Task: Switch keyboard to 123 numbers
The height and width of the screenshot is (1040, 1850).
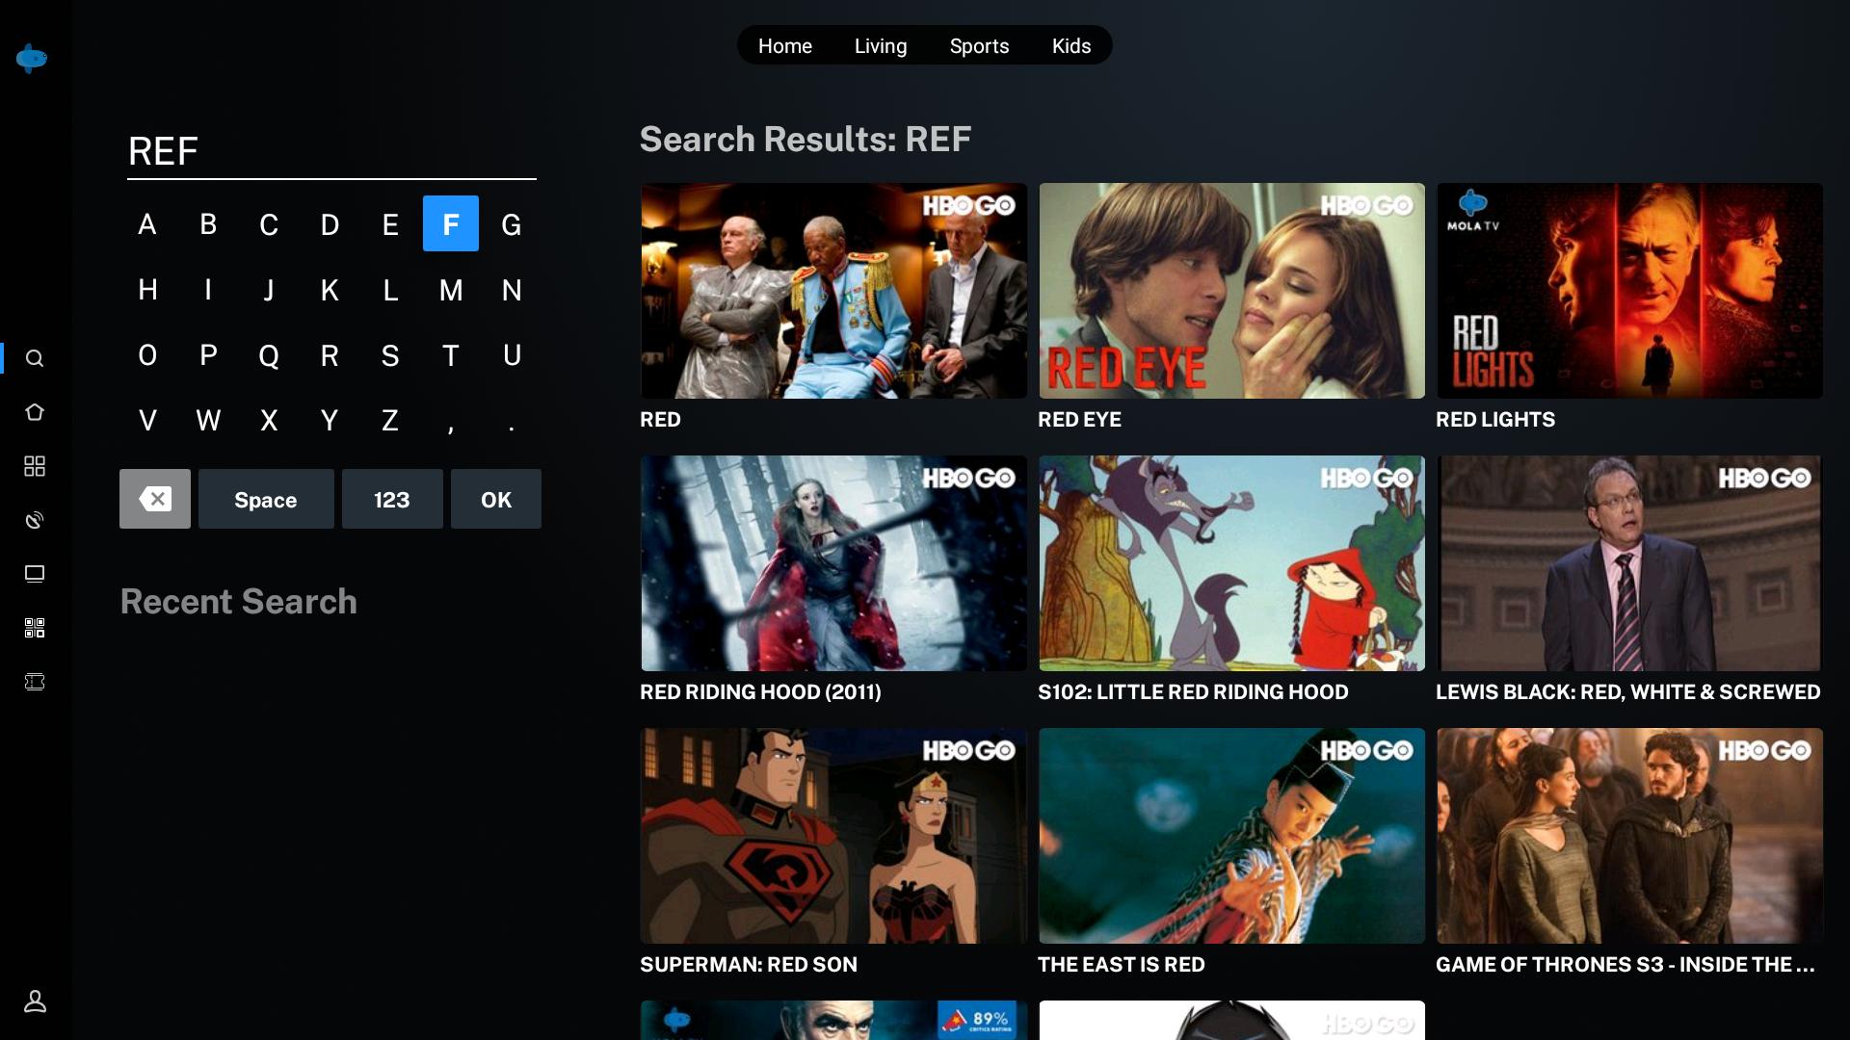Action: [x=392, y=499]
